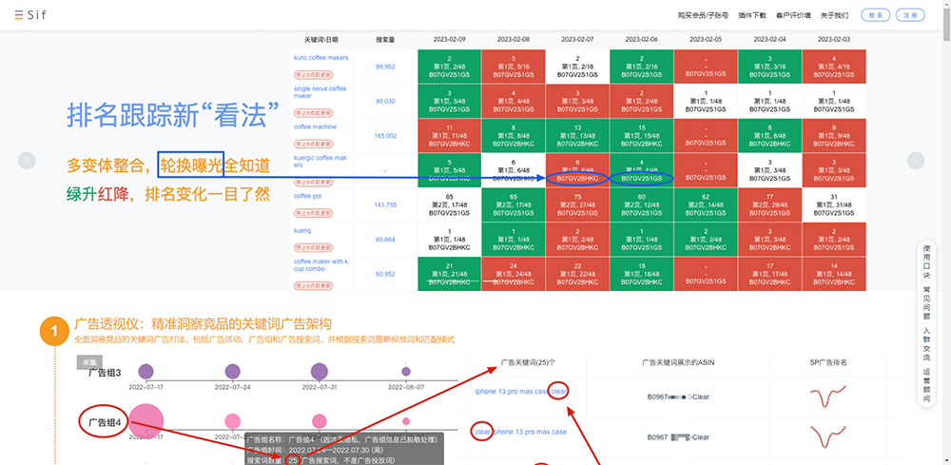This screenshot has height=465, width=951.
Task: Open 关于我们 menu item
Action: click(835, 15)
